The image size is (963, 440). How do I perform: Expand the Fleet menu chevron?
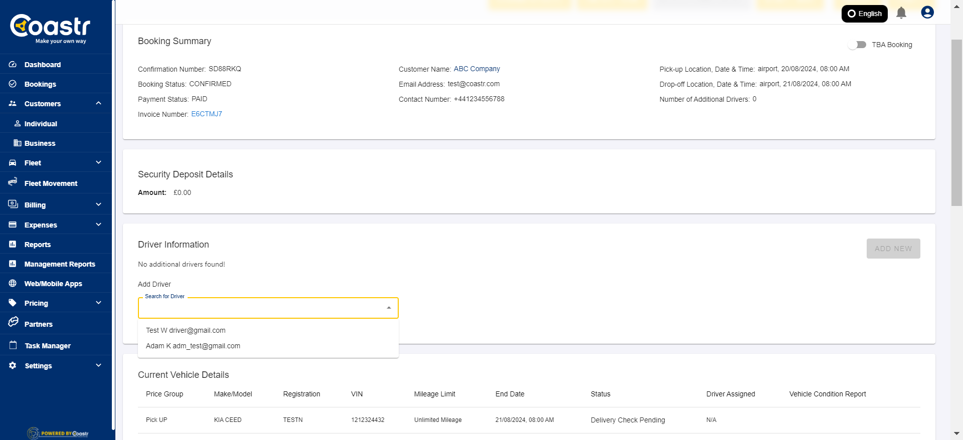[x=98, y=162]
